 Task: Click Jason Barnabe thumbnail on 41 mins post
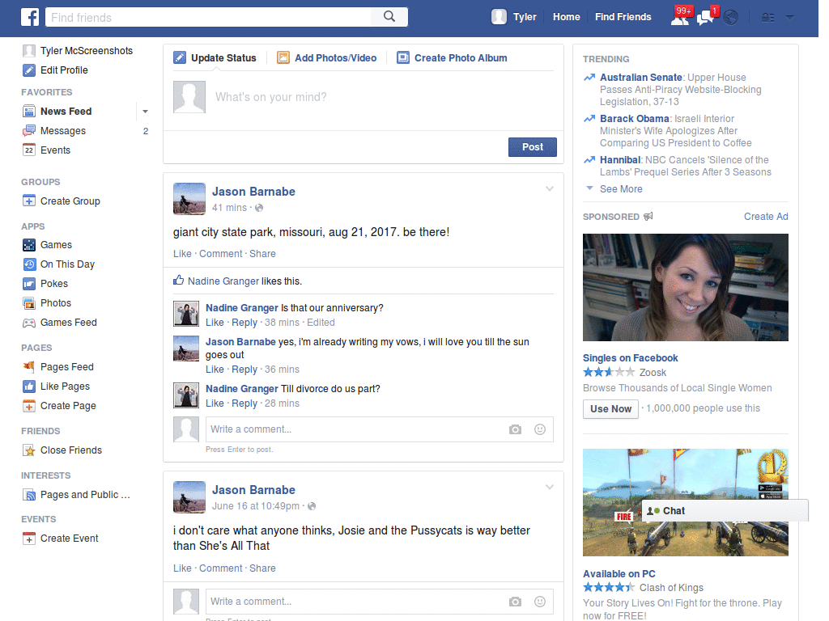189,199
